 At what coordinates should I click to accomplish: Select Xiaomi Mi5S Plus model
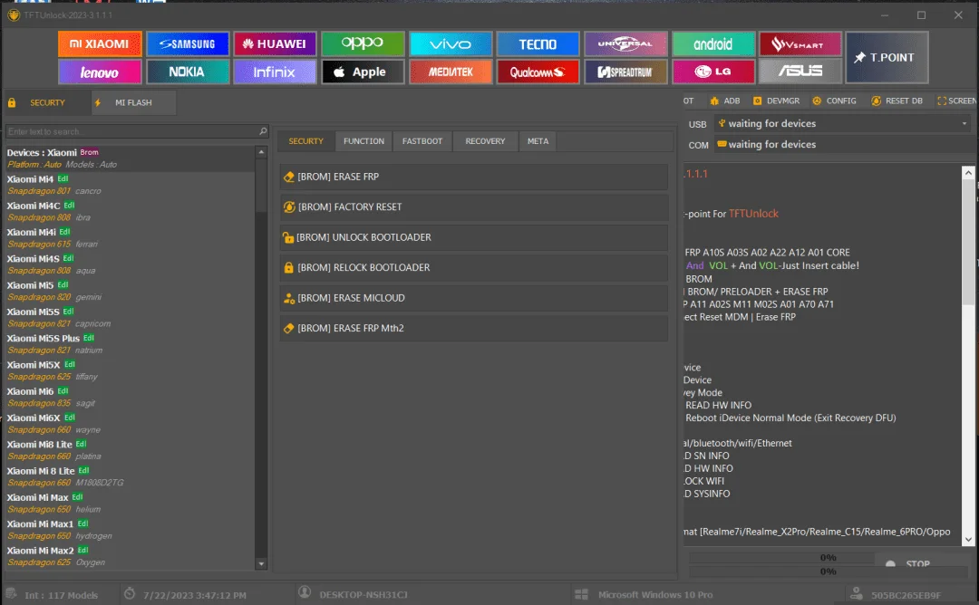[x=130, y=343]
